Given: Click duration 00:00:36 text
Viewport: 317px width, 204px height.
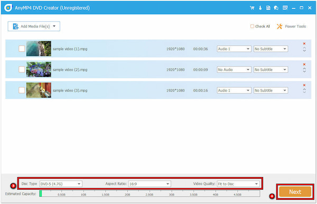Looking at the screenshot, I should tap(200, 49).
